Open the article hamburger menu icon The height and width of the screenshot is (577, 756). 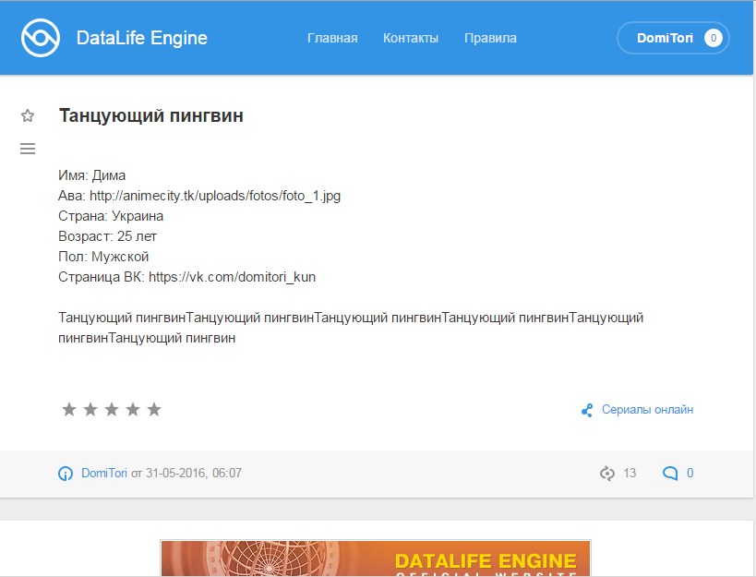tap(28, 149)
